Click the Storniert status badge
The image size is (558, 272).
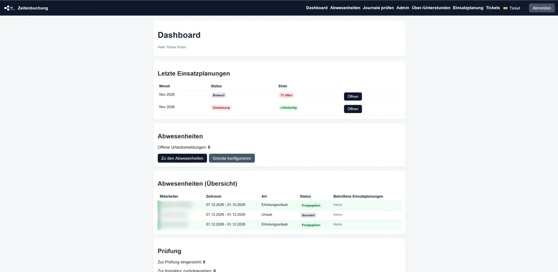click(x=308, y=215)
